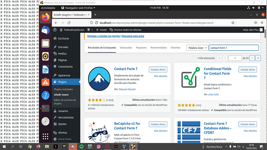Expand the Palabra clave search type dropdown
The height and width of the screenshot is (150, 267).
pyautogui.click(x=197, y=48)
